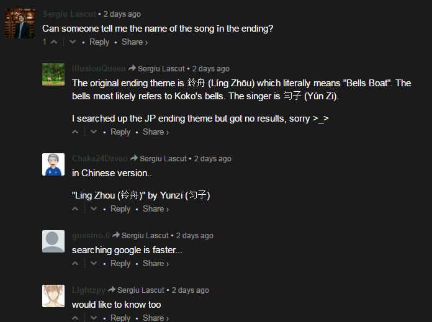Jump to parent via Sergiu Lascut link in Lightzpy's reply

[x=141, y=290]
